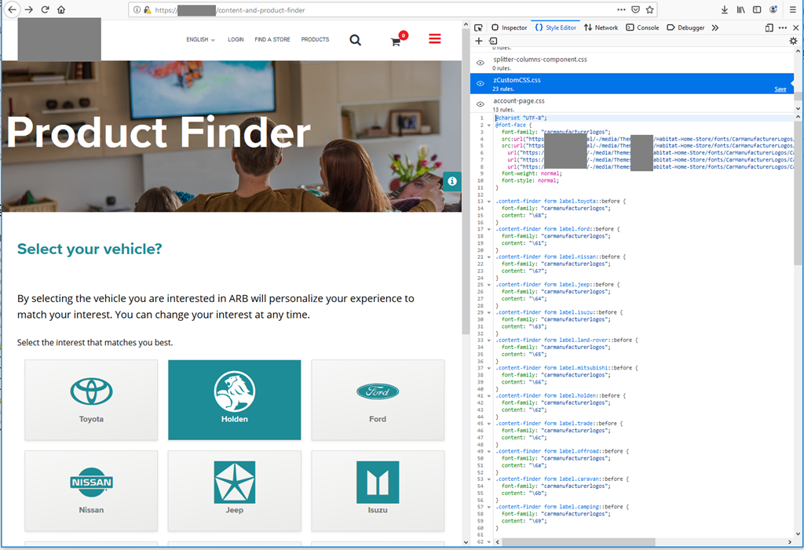Click the responsive design mode icon

(x=769, y=27)
